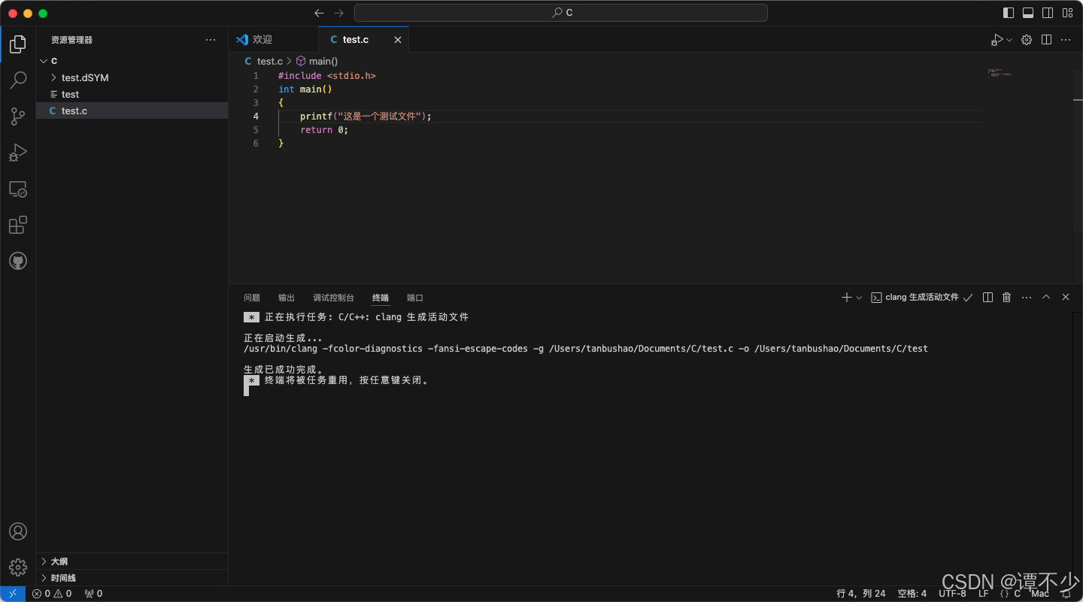
Task: Kill the terminal with the trash icon
Action: 1006,297
